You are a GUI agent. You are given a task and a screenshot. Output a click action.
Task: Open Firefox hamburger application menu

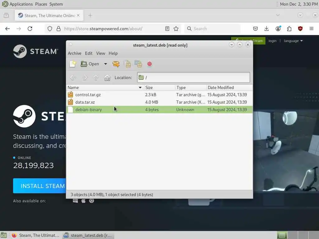[x=312, y=29]
